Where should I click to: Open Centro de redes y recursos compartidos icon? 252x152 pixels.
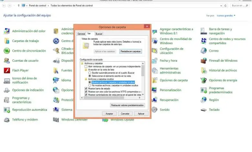[204, 41]
